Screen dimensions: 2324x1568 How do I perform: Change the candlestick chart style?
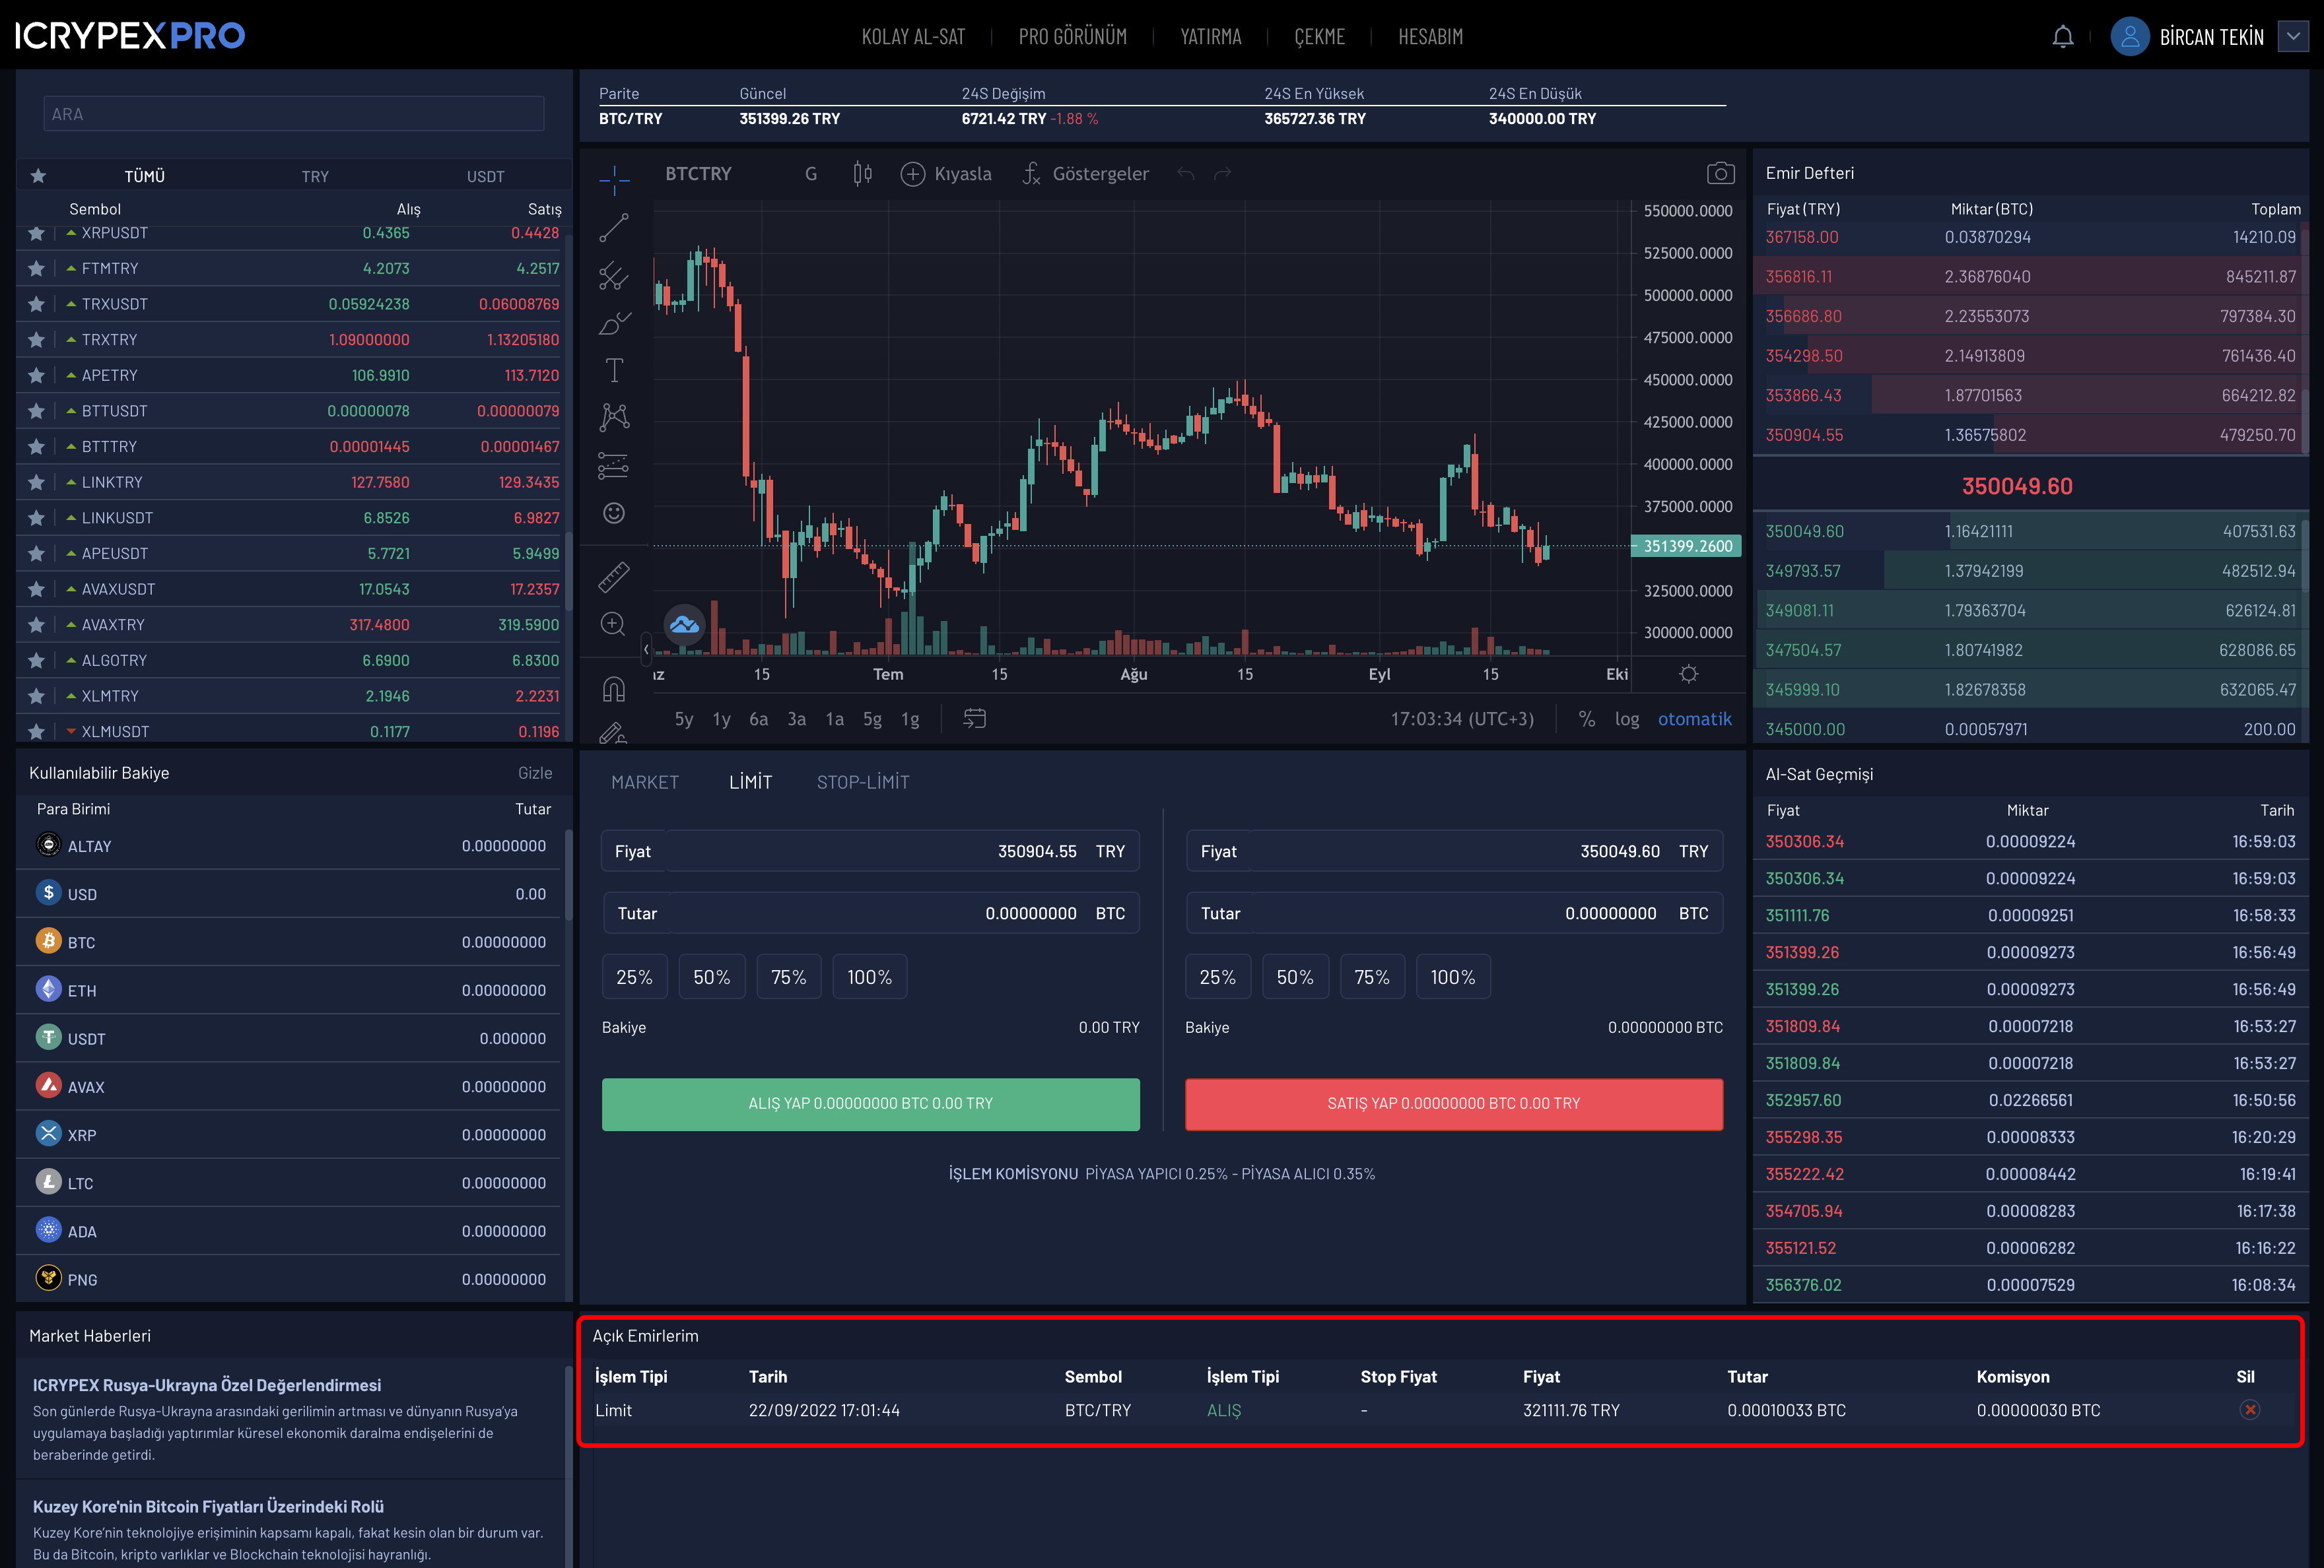tap(862, 174)
